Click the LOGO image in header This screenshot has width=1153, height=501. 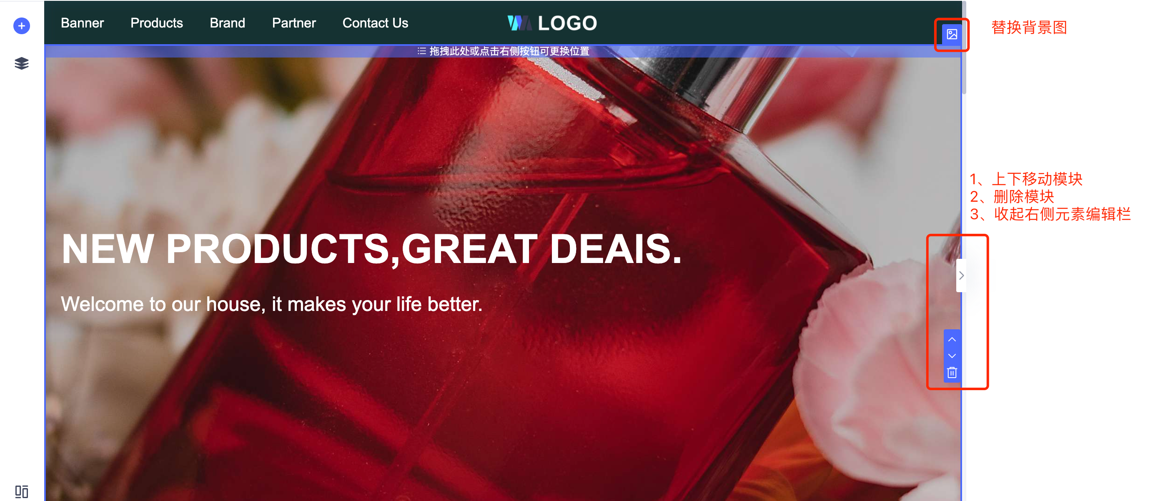(x=552, y=23)
